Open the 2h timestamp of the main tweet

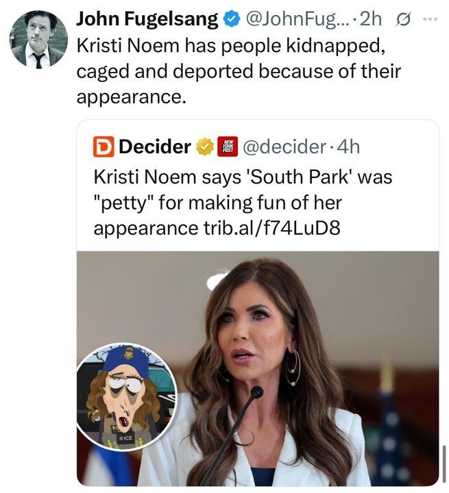coord(371,18)
